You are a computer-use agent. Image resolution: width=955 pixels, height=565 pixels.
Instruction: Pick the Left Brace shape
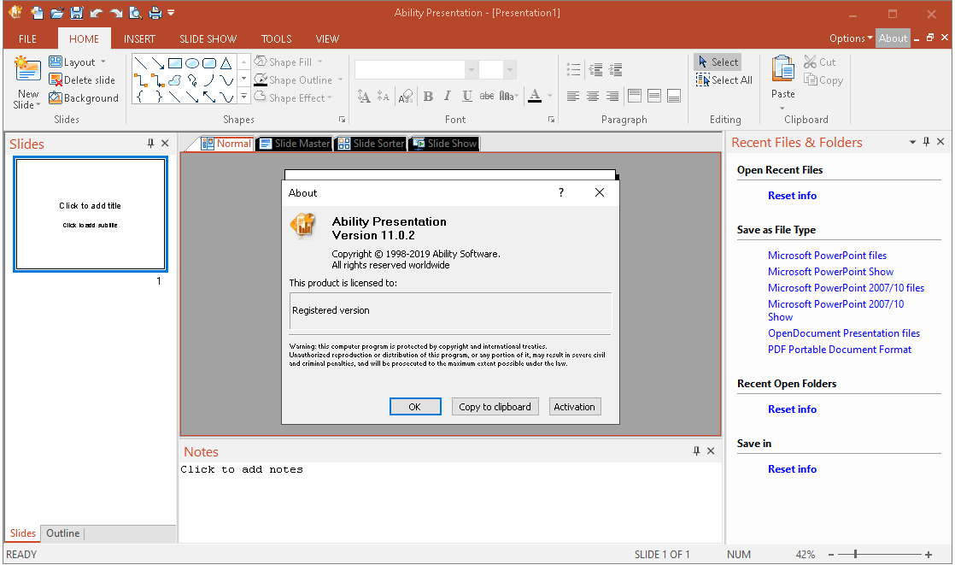point(140,97)
